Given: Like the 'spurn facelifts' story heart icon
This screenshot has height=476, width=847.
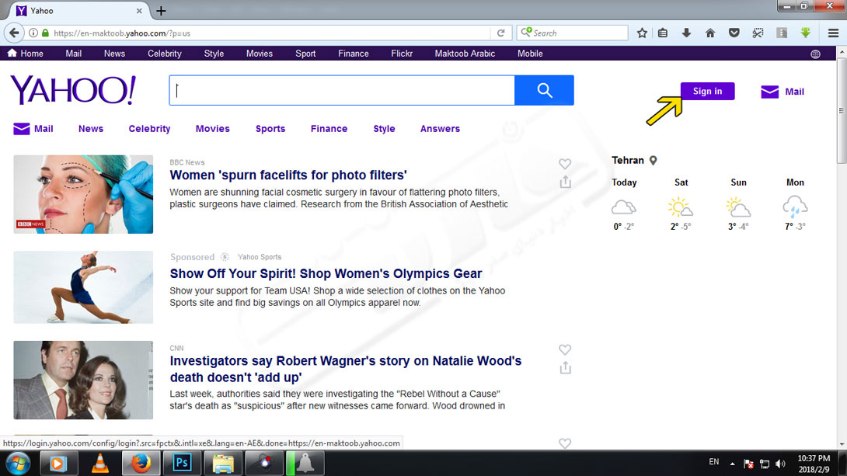Looking at the screenshot, I should pos(565,164).
